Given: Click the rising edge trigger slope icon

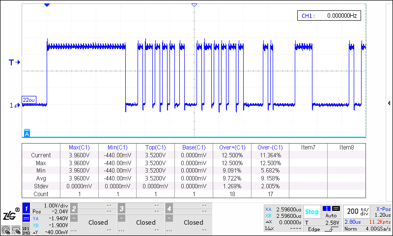Looking at the screenshot, I should pyautogui.click(x=327, y=229).
